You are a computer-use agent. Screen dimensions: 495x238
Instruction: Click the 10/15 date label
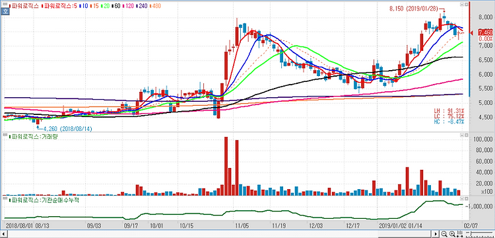(x=186, y=225)
